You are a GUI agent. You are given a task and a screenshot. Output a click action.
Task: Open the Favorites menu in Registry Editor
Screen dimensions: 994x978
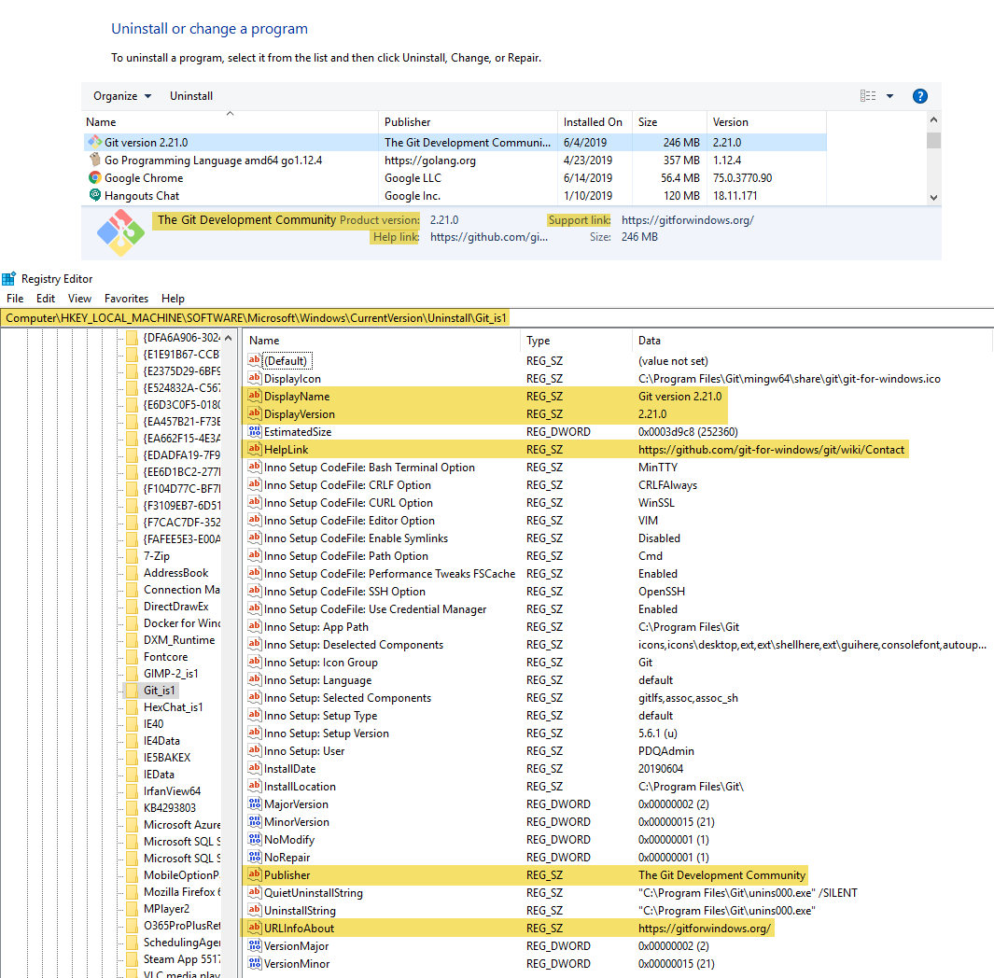126,299
